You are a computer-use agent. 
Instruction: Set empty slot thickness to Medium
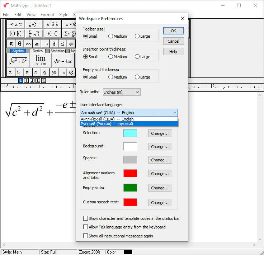pos(118,77)
